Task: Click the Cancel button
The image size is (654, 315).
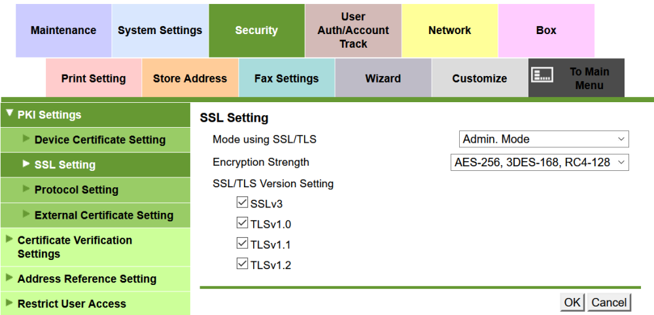Action: pos(609,302)
